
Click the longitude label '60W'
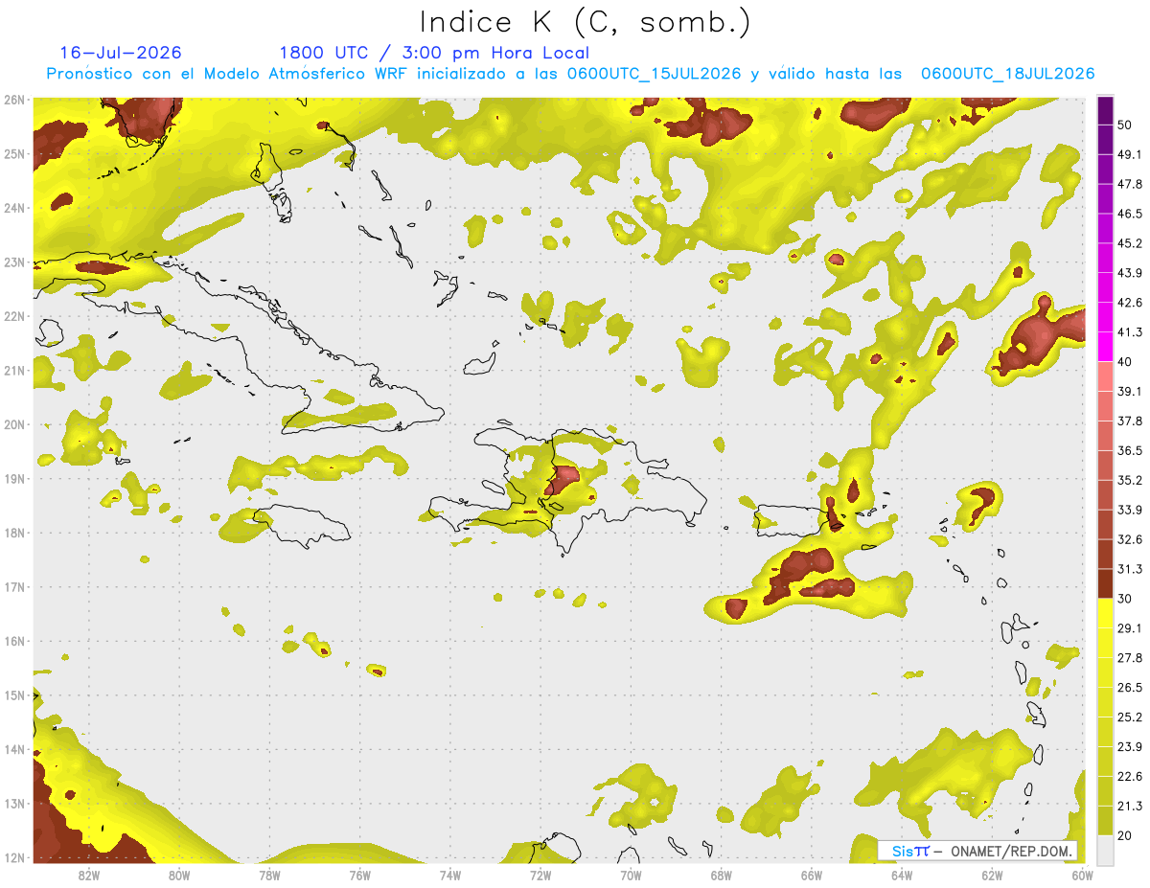click(1082, 875)
